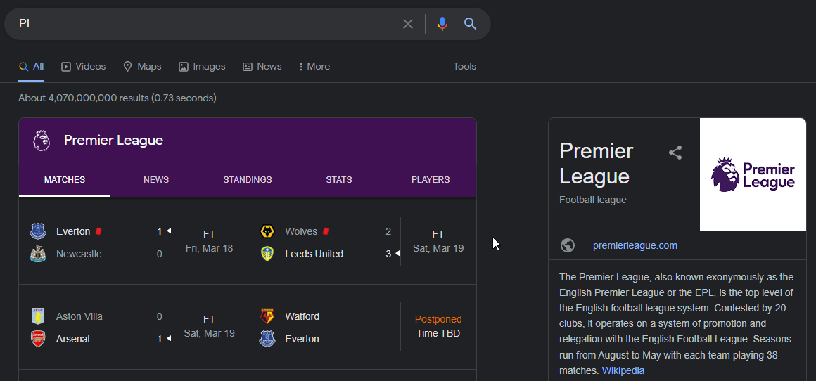Click the Everton club crest
Image resolution: width=816 pixels, height=381 pixels.
point(38,231)
